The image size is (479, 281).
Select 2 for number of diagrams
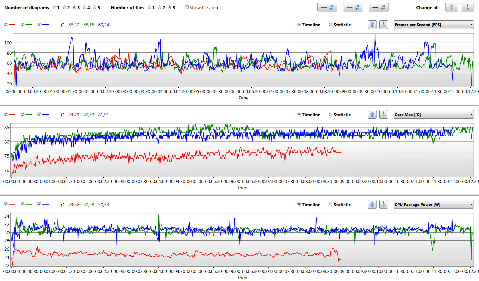pos(64,7)
